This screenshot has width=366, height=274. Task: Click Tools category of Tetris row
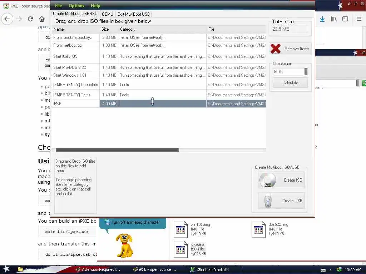pos(162,95)
